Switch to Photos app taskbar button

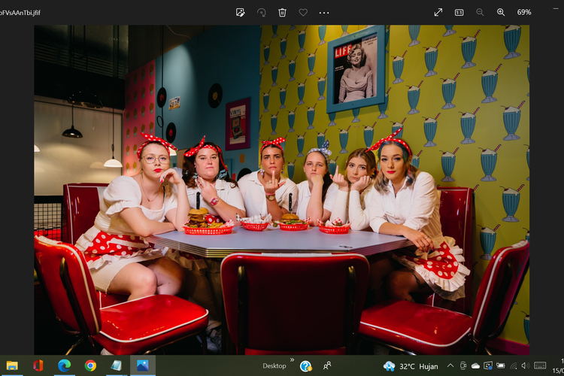point(141,365)
